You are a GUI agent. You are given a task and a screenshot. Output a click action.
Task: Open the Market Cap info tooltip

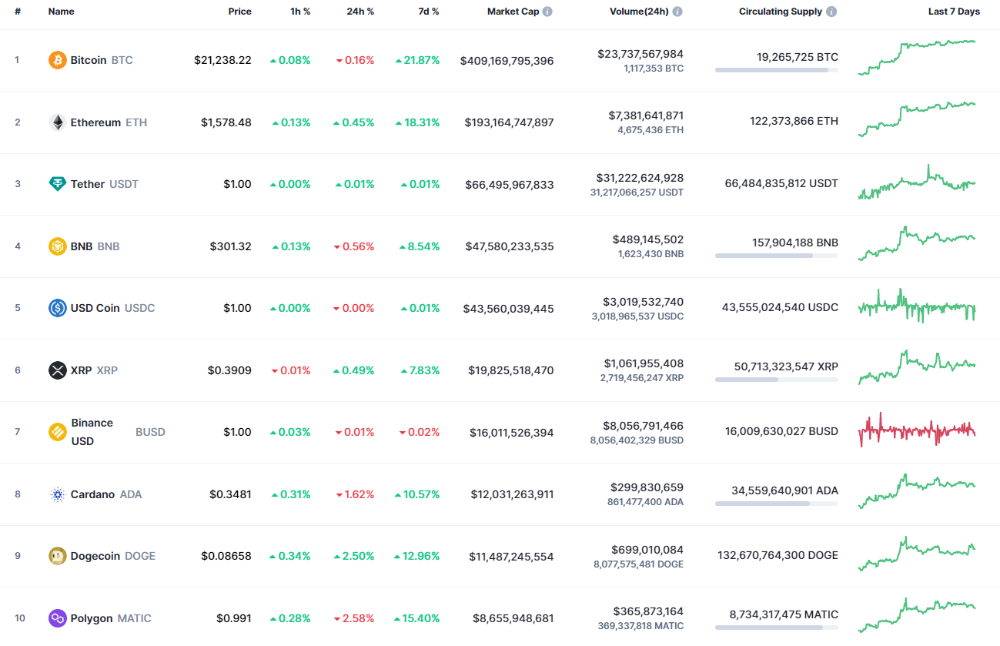click(x=548, y=11)
